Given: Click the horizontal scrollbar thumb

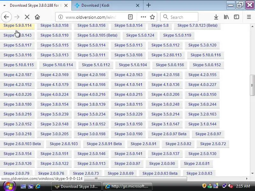Looking at the screenshot, I should 96,179.
